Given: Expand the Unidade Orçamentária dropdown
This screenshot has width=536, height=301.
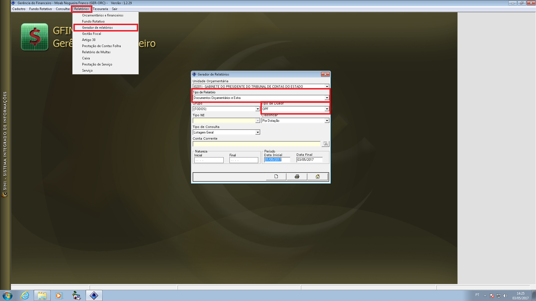Looking at the screenshot, I should coord(327,86).
